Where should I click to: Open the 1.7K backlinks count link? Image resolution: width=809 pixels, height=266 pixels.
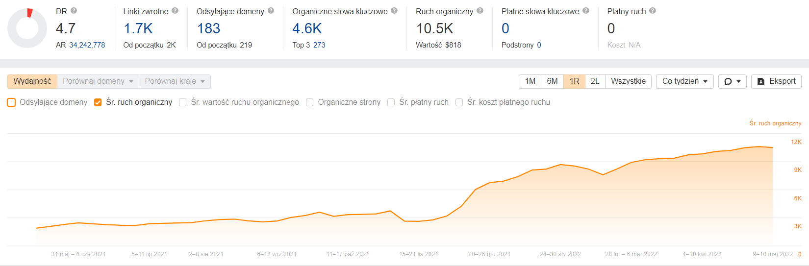click(x=138, y=28)
